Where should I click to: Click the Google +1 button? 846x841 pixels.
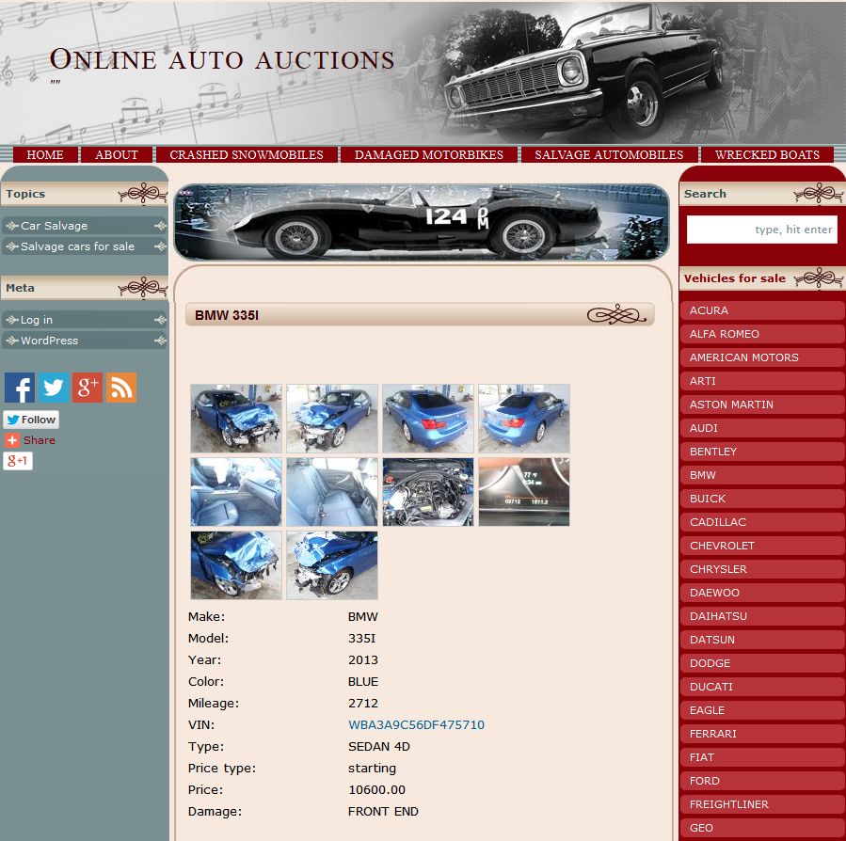click(x=18, y=461)
